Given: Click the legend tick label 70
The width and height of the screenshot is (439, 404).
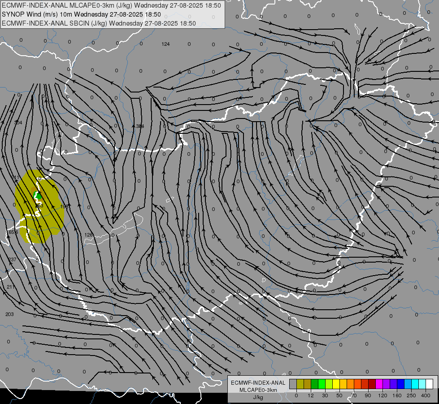Looking at the screenshot, I should pyautogui.click(x=354, y=395).
